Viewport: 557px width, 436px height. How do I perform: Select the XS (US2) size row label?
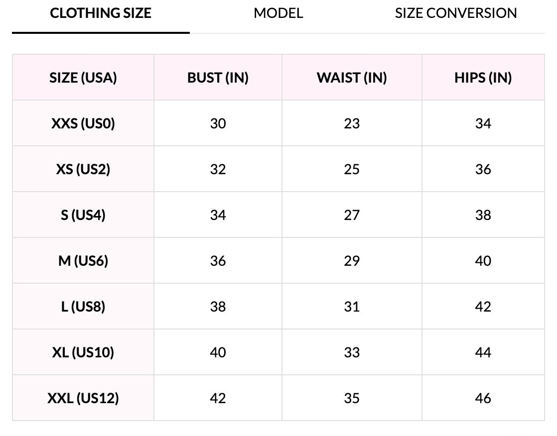pos(83,169)
